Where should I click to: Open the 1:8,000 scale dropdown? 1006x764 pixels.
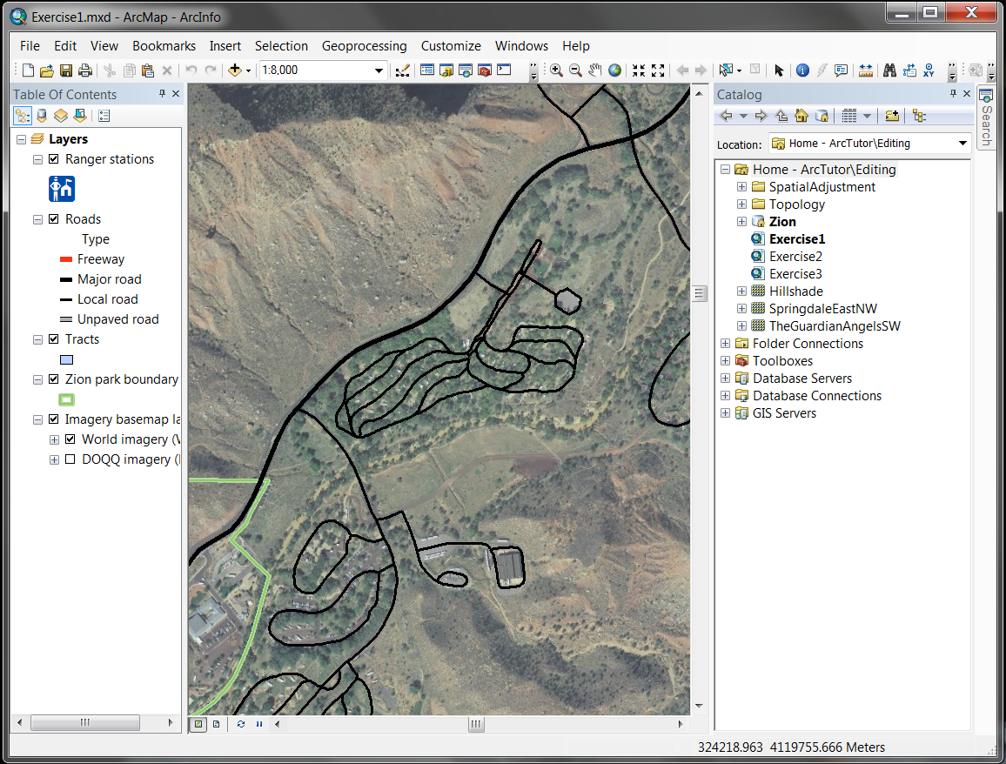pos(380,70)
